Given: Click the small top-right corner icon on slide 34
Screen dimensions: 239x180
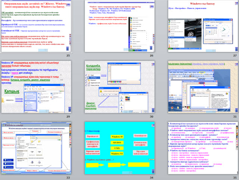Looking at the screenshot, I should coord(153,125).
